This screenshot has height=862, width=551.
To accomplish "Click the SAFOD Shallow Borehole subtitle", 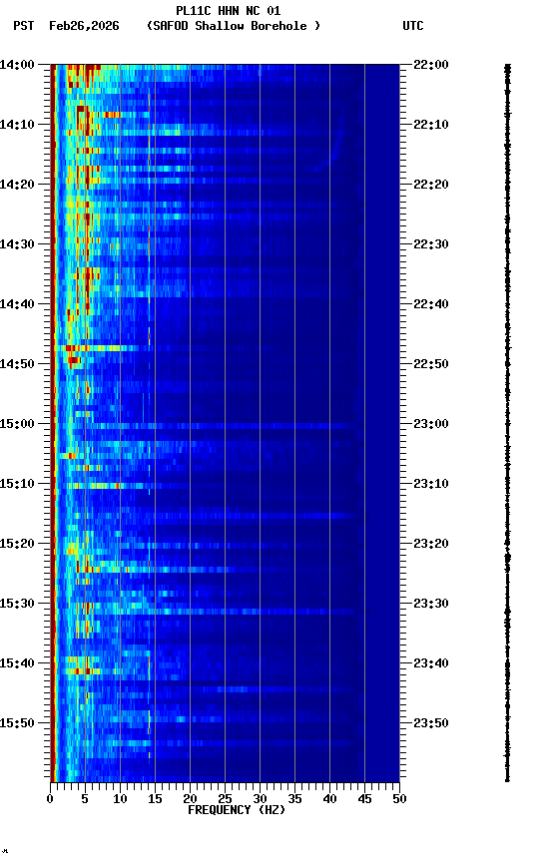I will (234, 26).
